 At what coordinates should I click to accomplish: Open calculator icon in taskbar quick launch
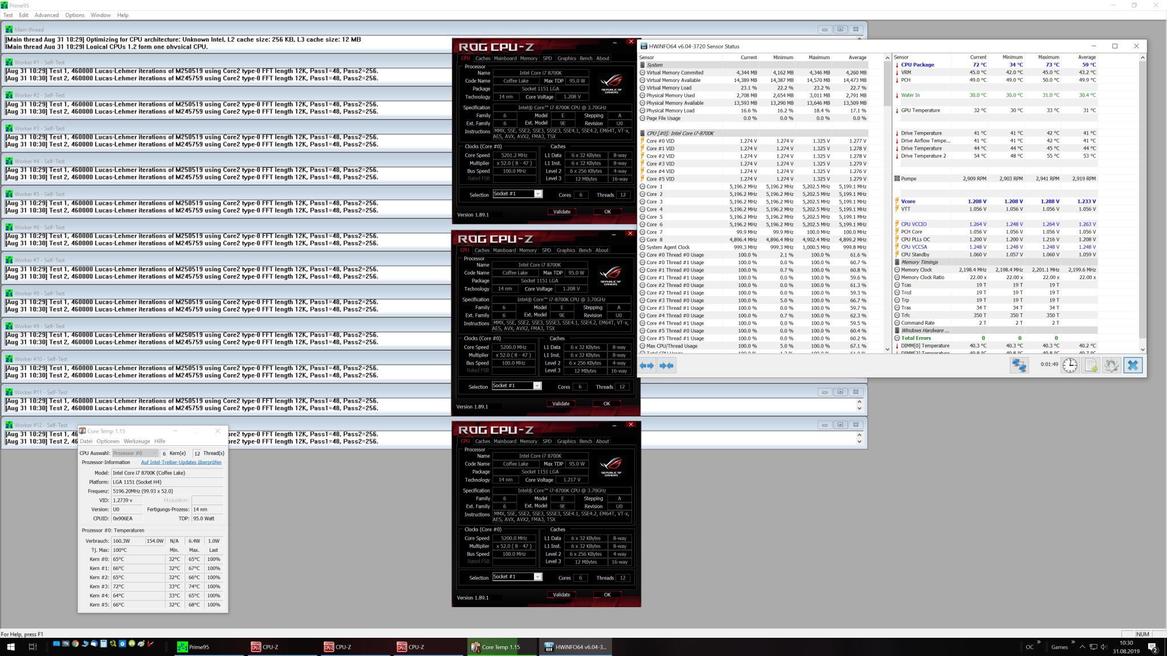point(103,644)
